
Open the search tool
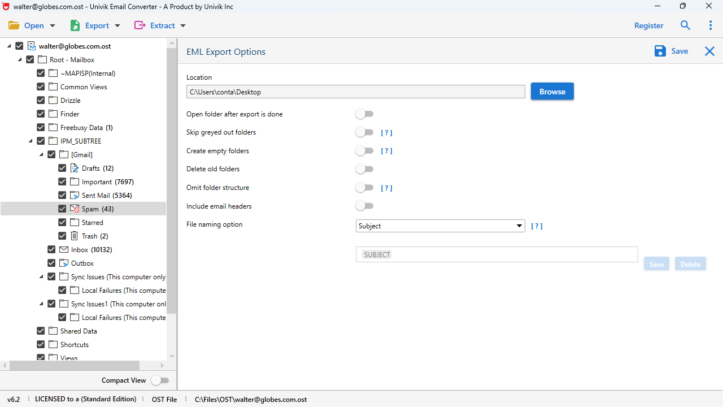[685, 25]
